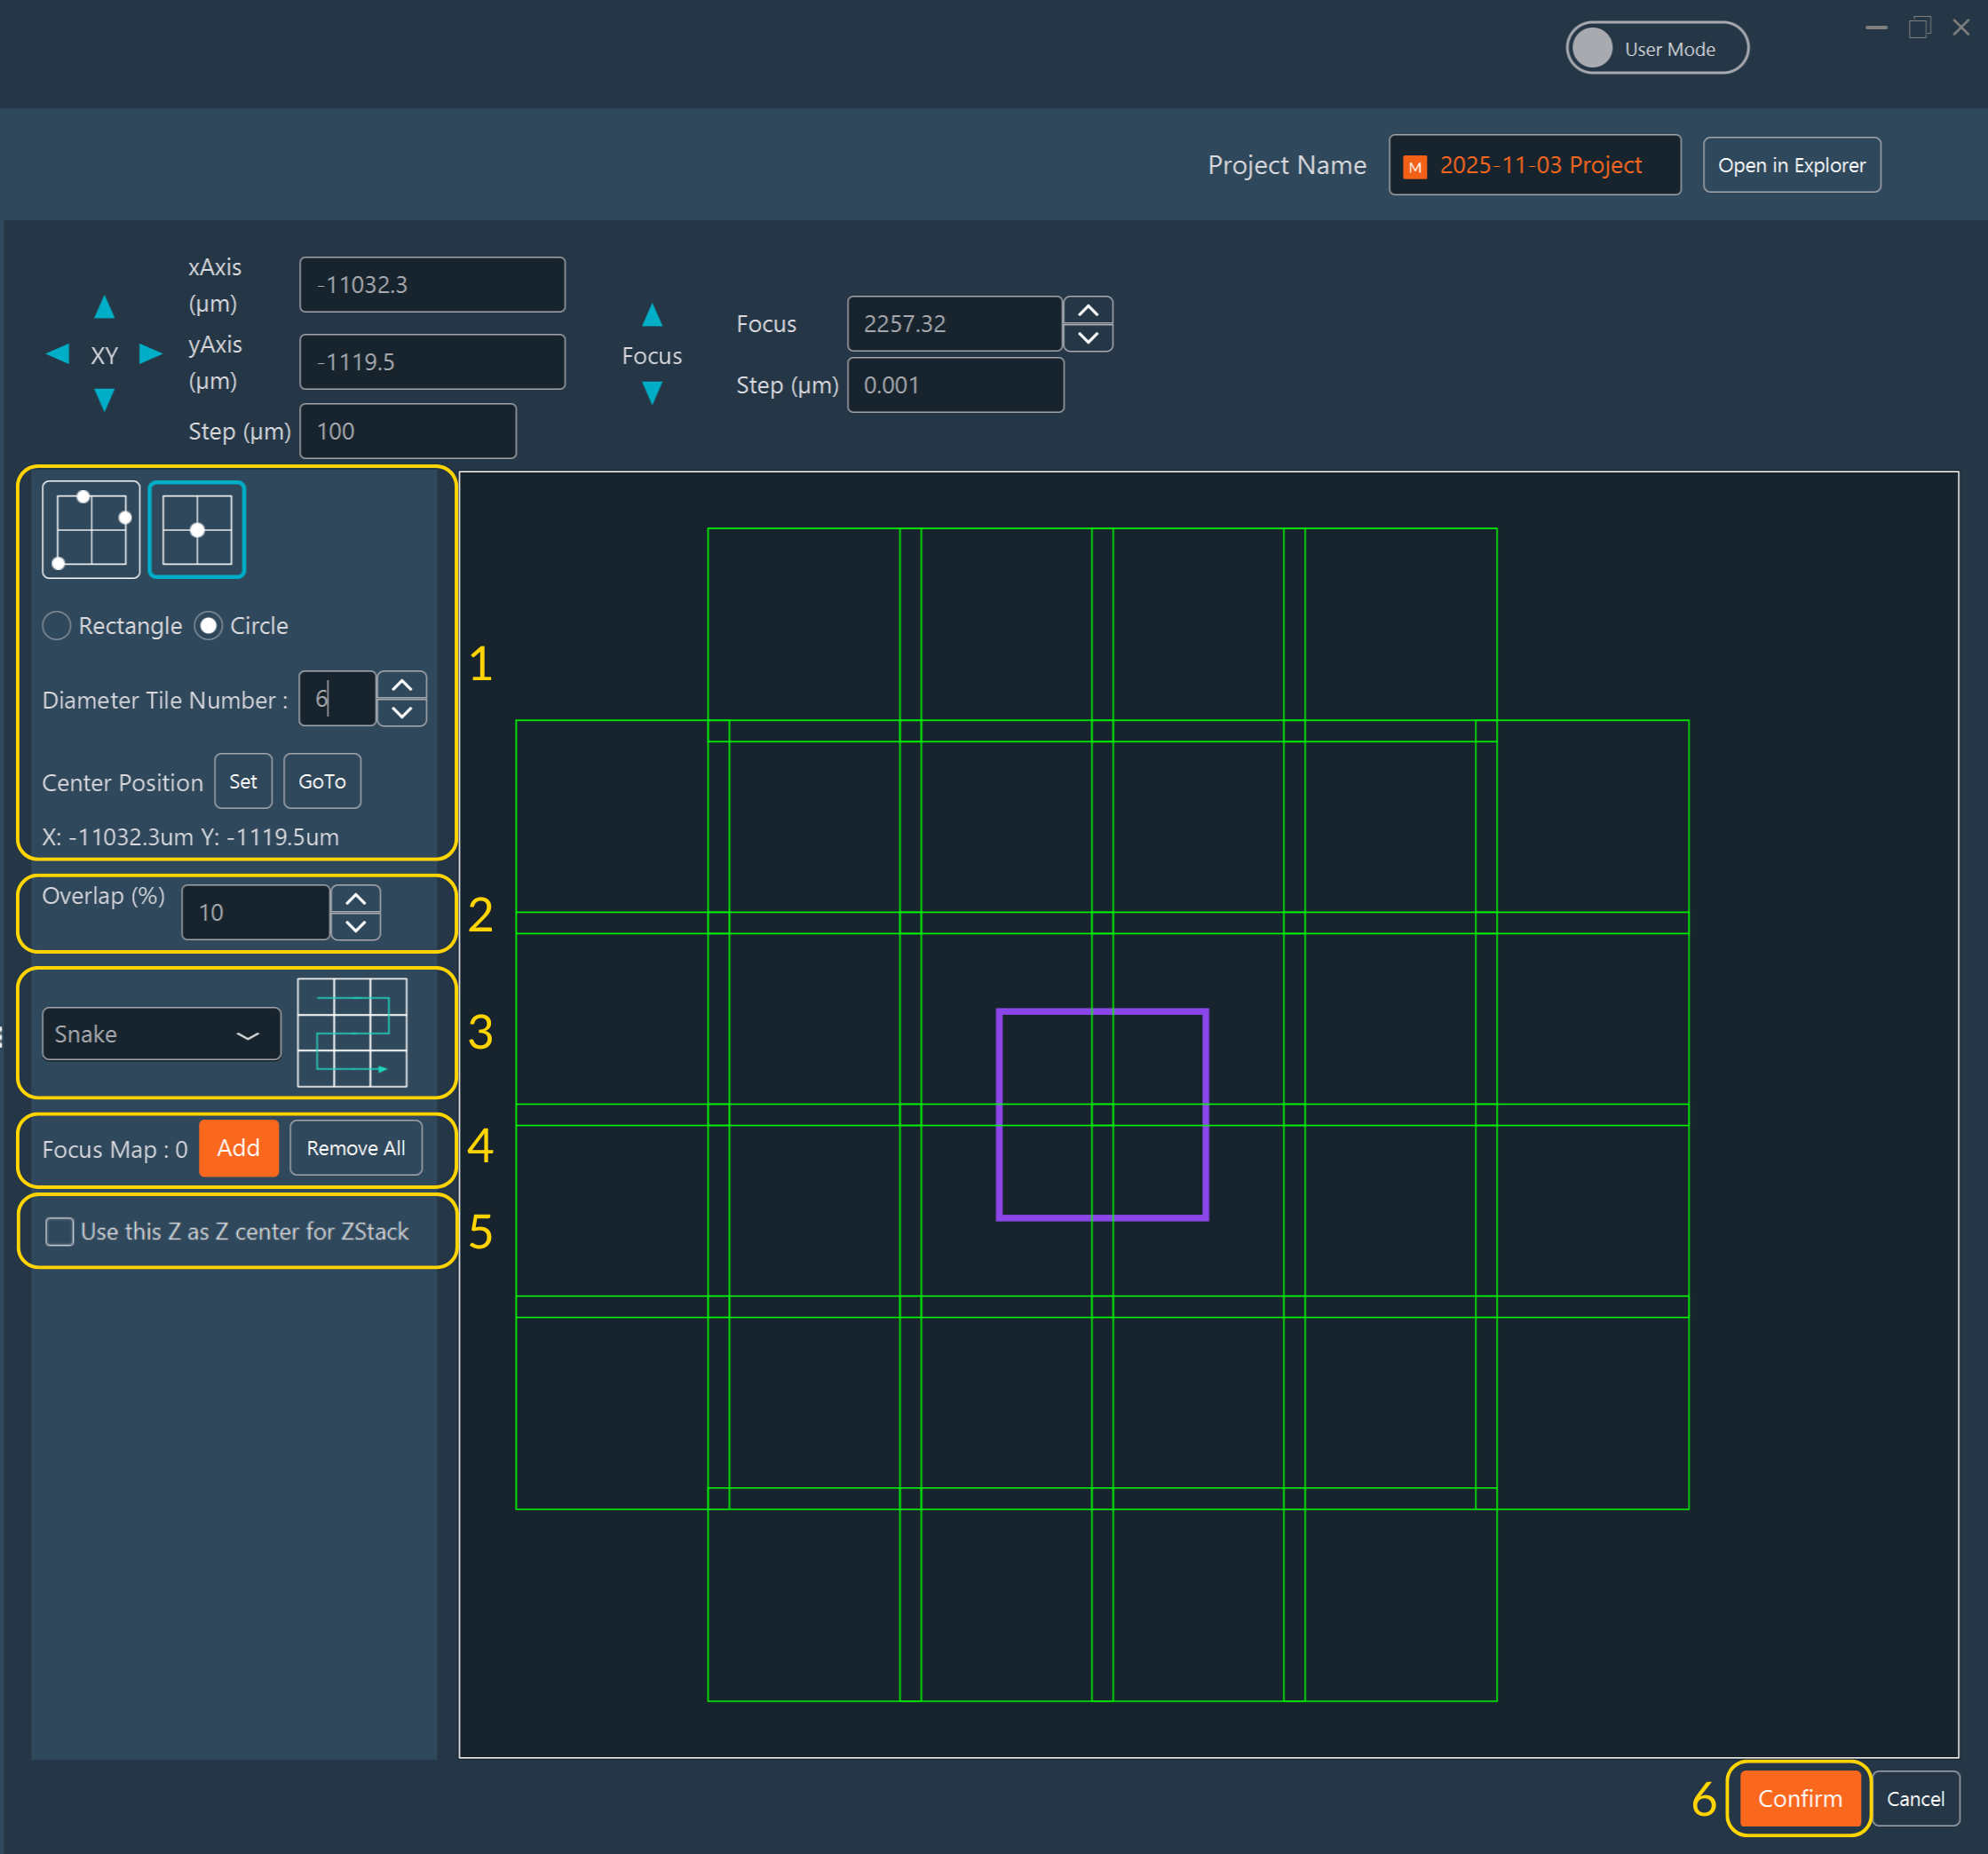Image resolution: width=1988 pixels, height=1854 pixels.
Task: Open the Snake scan pattern dropdown
Action: pyautogui.click(x=161, y=1034)
